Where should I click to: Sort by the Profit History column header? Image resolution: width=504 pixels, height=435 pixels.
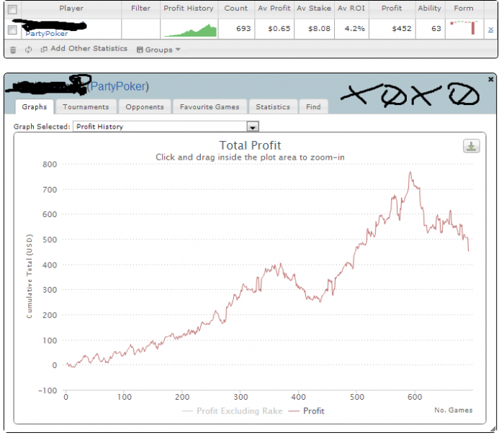(189, 9)
